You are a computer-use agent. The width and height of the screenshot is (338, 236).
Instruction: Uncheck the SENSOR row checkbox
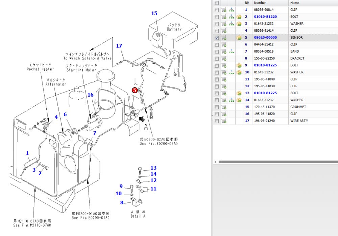pos(217,38)
